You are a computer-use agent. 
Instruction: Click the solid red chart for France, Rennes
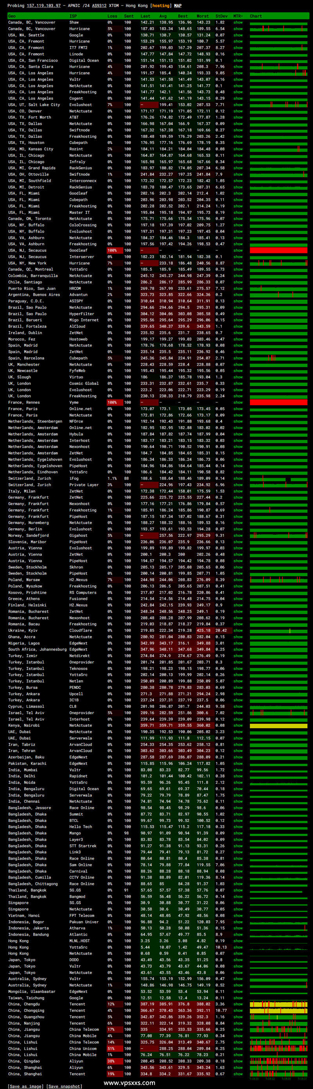[x=278, y=403]
